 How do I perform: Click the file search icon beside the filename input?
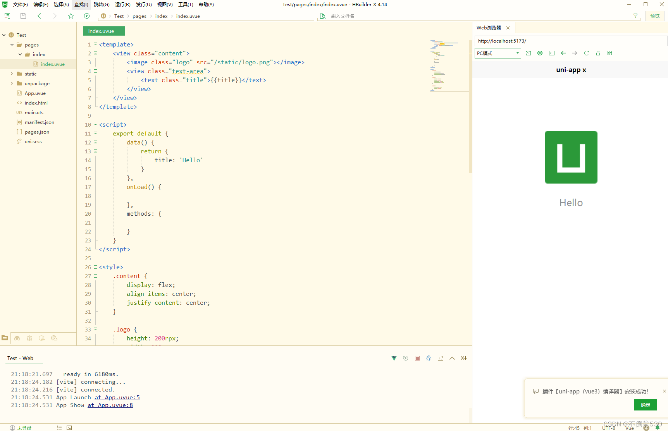[x=323, y=16]
